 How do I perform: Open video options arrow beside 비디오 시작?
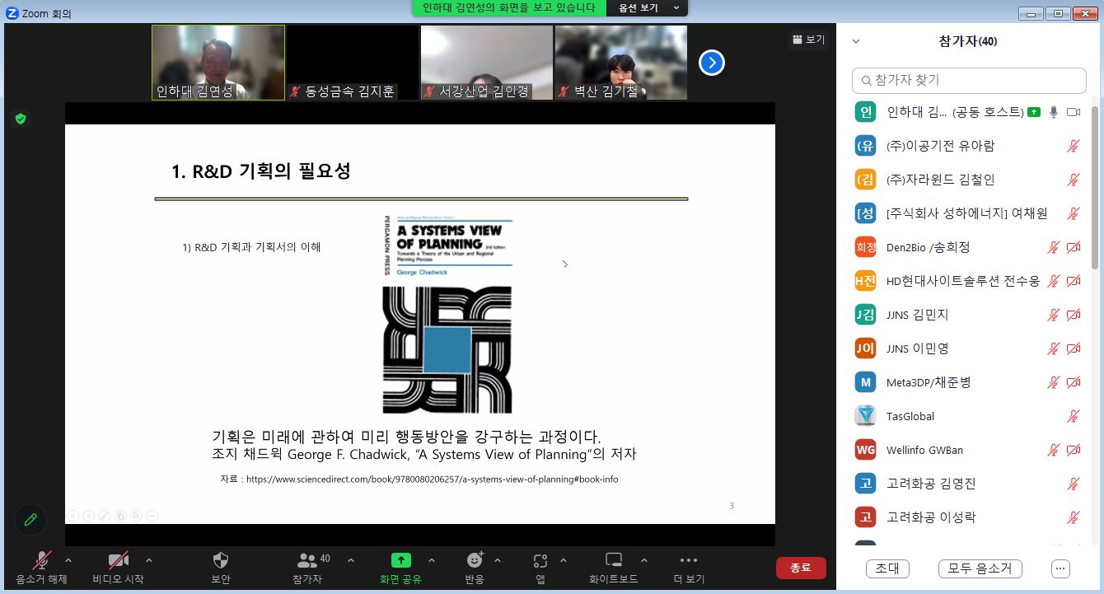(x=149, y=560)
